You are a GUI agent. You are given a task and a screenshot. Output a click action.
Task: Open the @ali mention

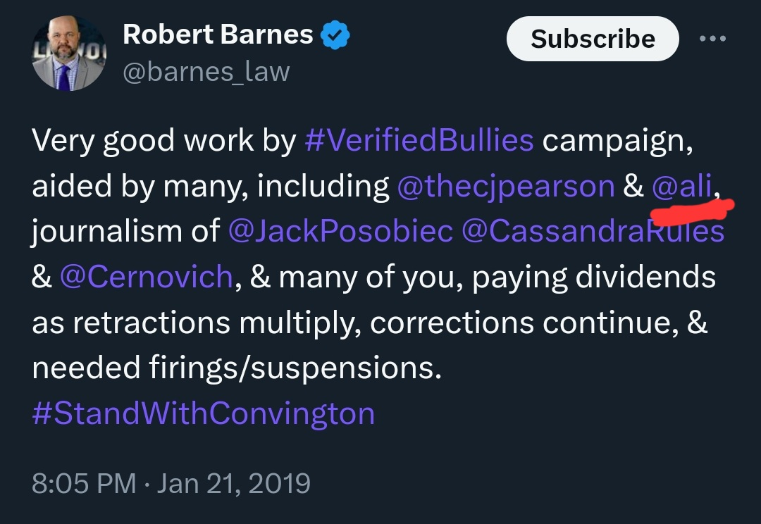(x=682, y=186)
